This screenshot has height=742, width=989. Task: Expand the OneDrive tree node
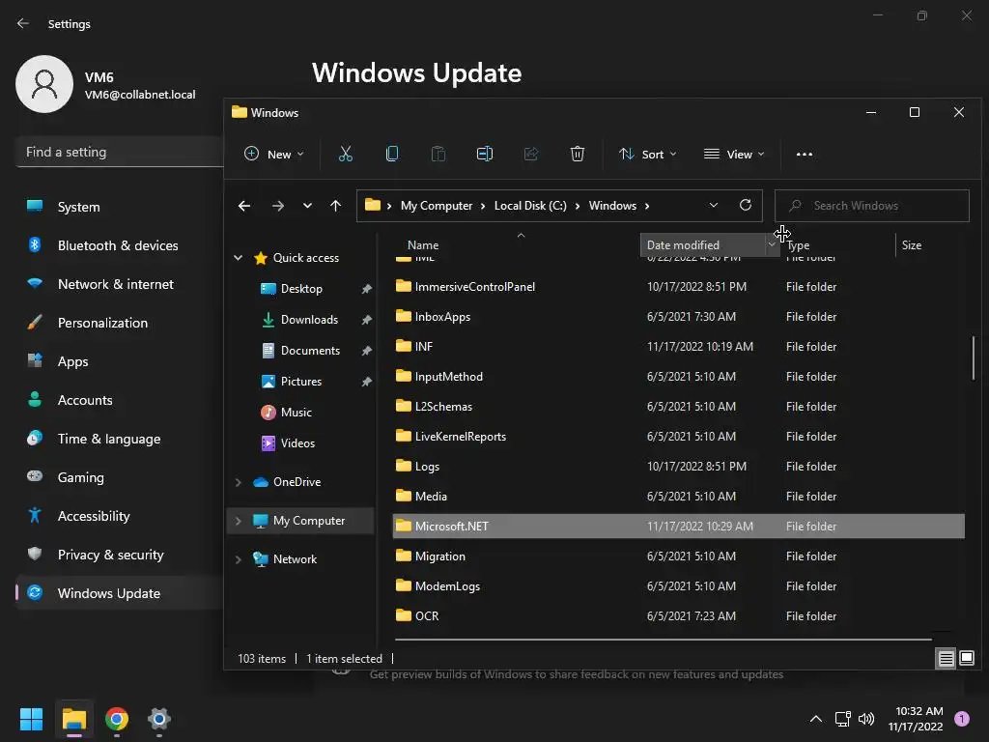point(239,482)
